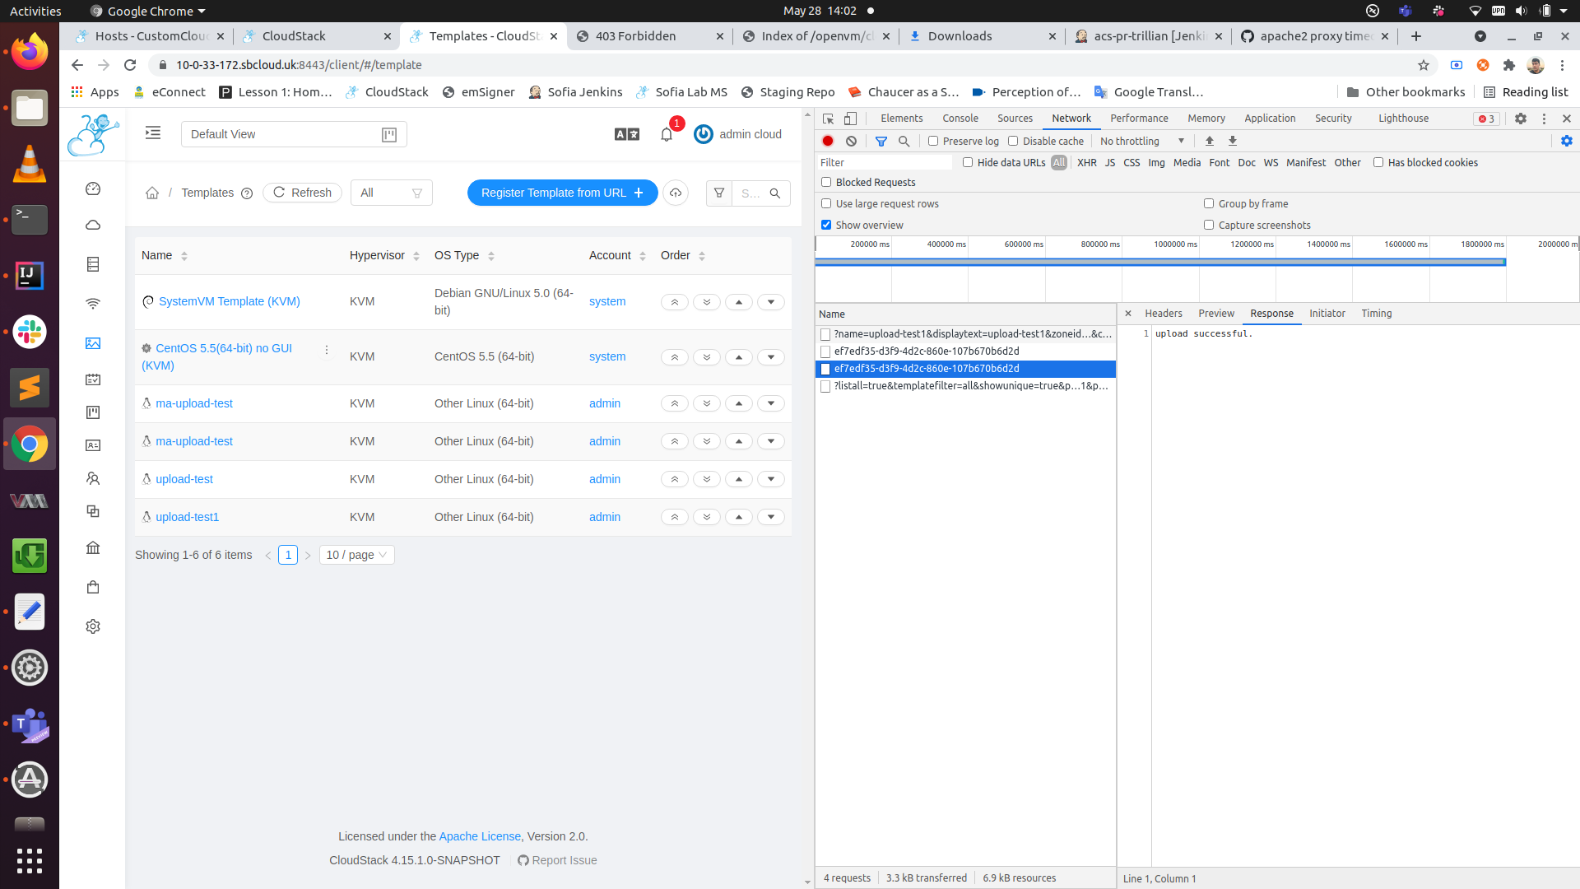This screenshot has height=889, width=1580.
Task: Open the Headers tab for the request
Action: (1163, 314)
